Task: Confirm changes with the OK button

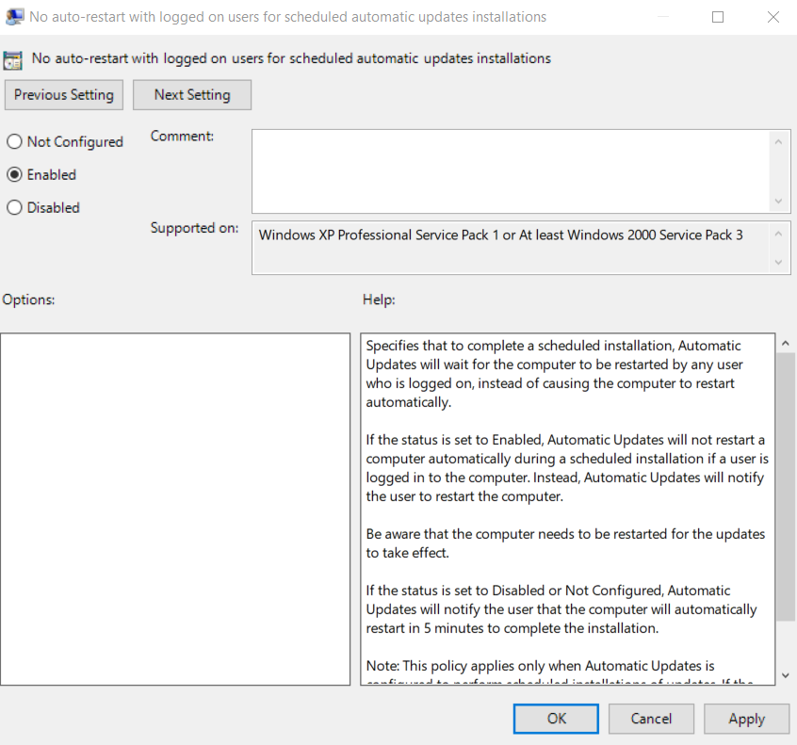Action: 557,719
